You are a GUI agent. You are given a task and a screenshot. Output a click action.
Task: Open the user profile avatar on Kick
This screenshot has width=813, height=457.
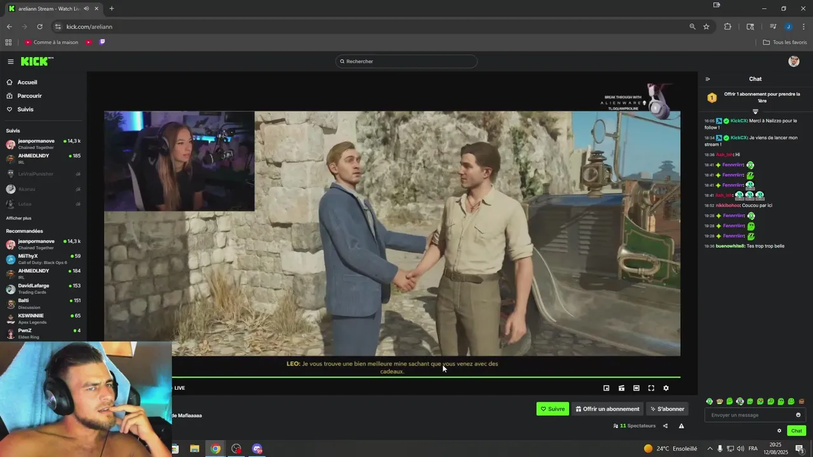[794, 61]
